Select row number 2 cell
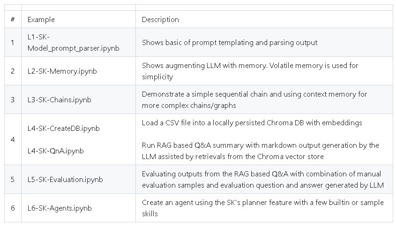The width and height of the screenshot is (396, 228). pyautogui.click(x=13, y=71)
